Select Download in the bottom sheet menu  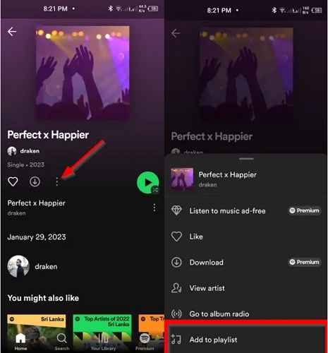click(246, 262)
